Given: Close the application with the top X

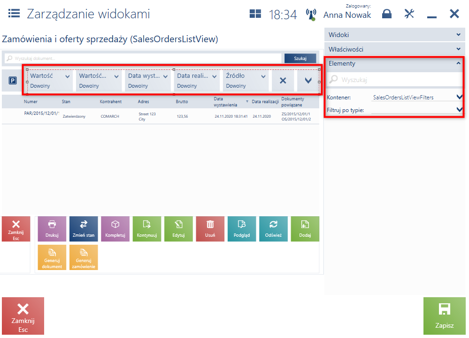Looking at the screenshot, I should click(x=454, y=14).
